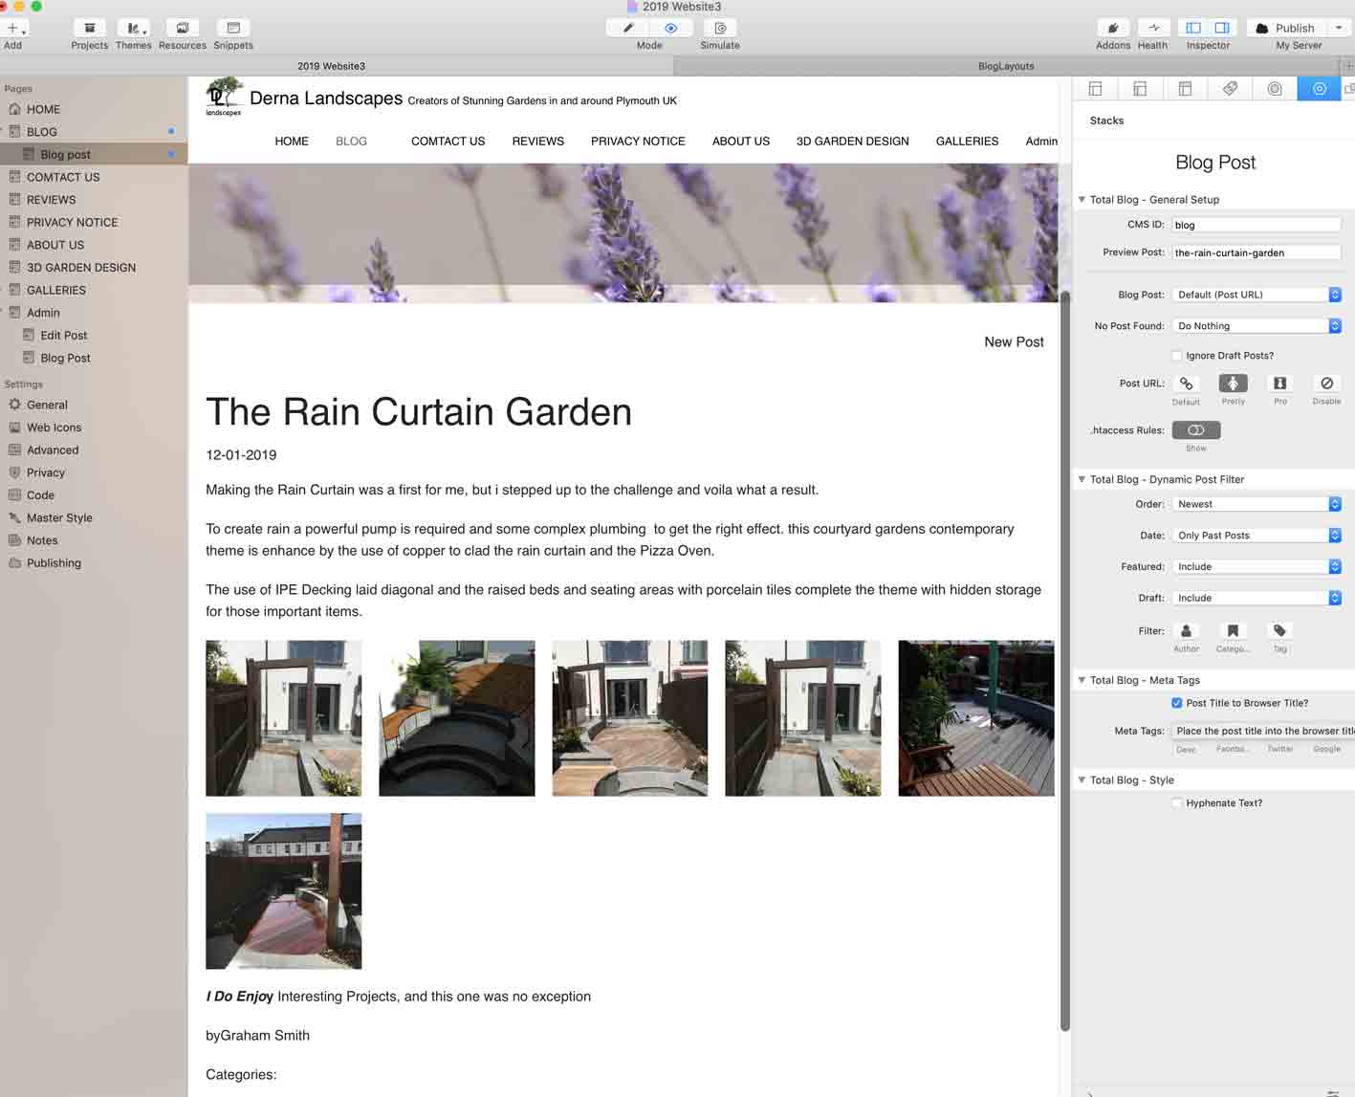Click the New Post link
Screen dimensions: 1355x1097
click(1014, 341)
